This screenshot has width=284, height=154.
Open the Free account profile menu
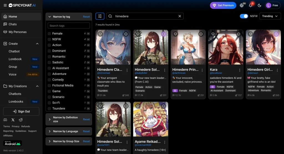coord(273,6)
